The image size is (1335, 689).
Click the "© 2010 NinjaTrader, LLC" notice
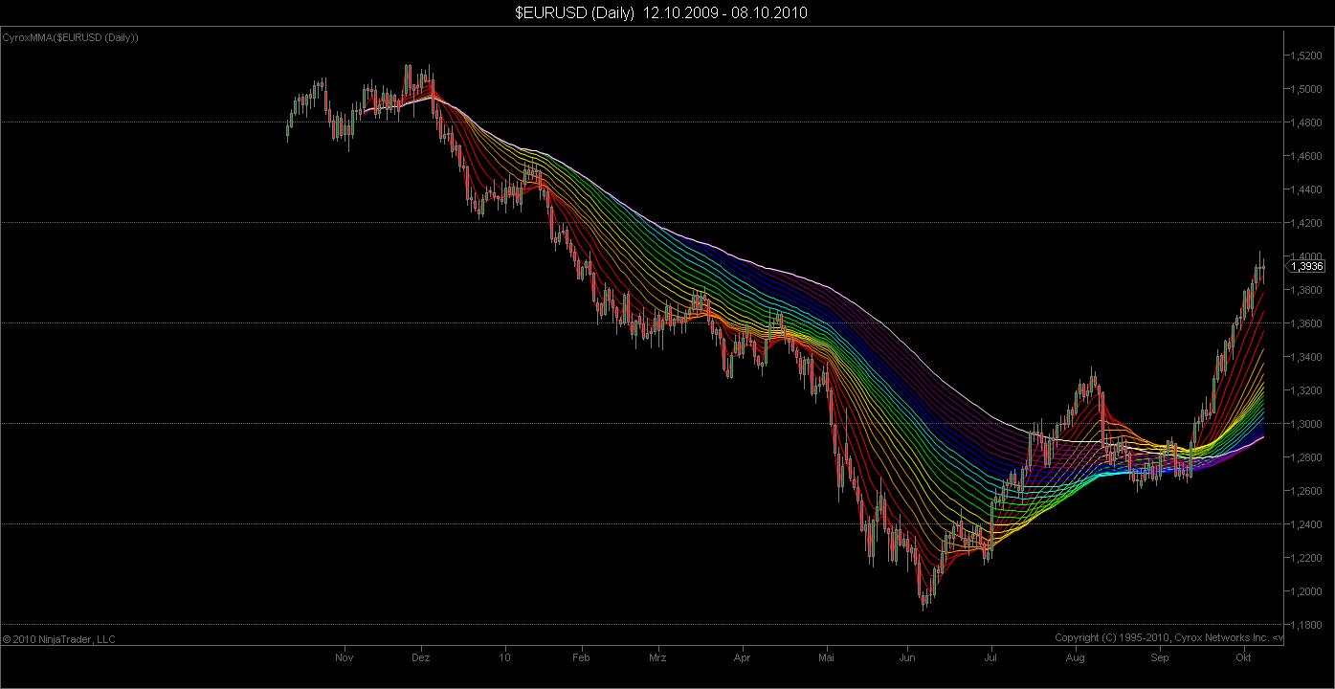(x=59, y=639)
